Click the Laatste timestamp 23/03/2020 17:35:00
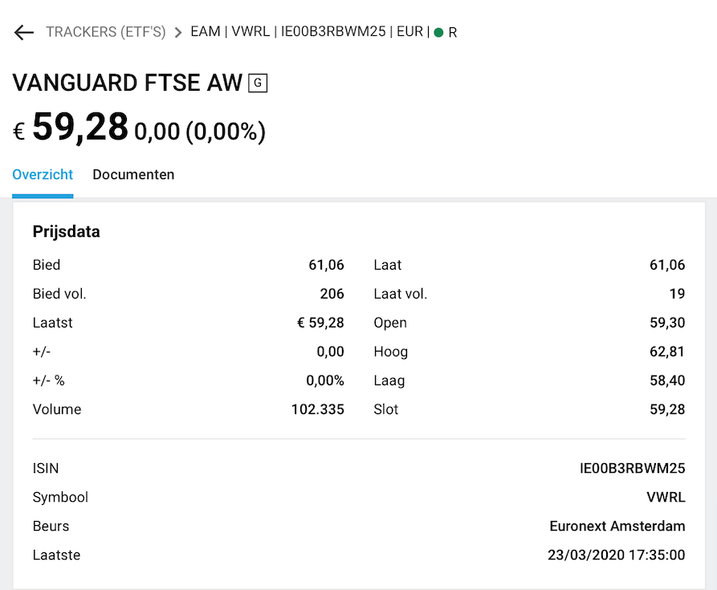This screenshot has width=717, height=590. (x=617, y=555)
